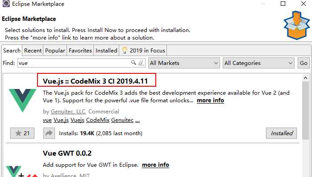312x177 pixels.
Task: Close the Eclipse Marketplace window
Action: click(x=304, y=4)
